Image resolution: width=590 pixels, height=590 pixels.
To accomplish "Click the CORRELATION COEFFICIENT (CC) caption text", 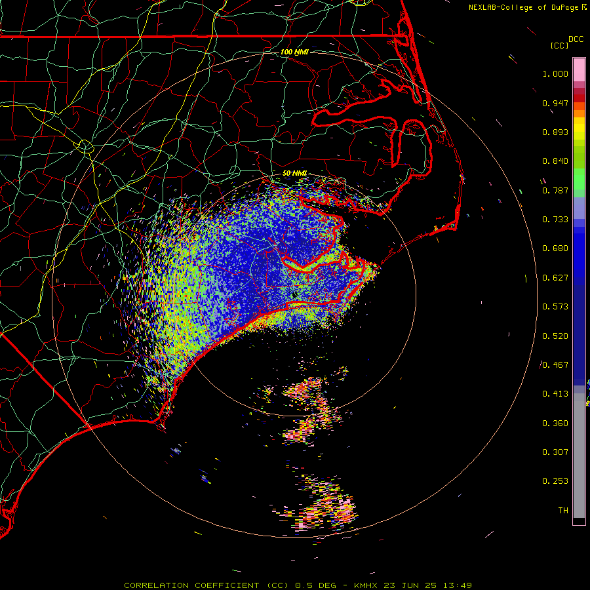I will [206, 585].
